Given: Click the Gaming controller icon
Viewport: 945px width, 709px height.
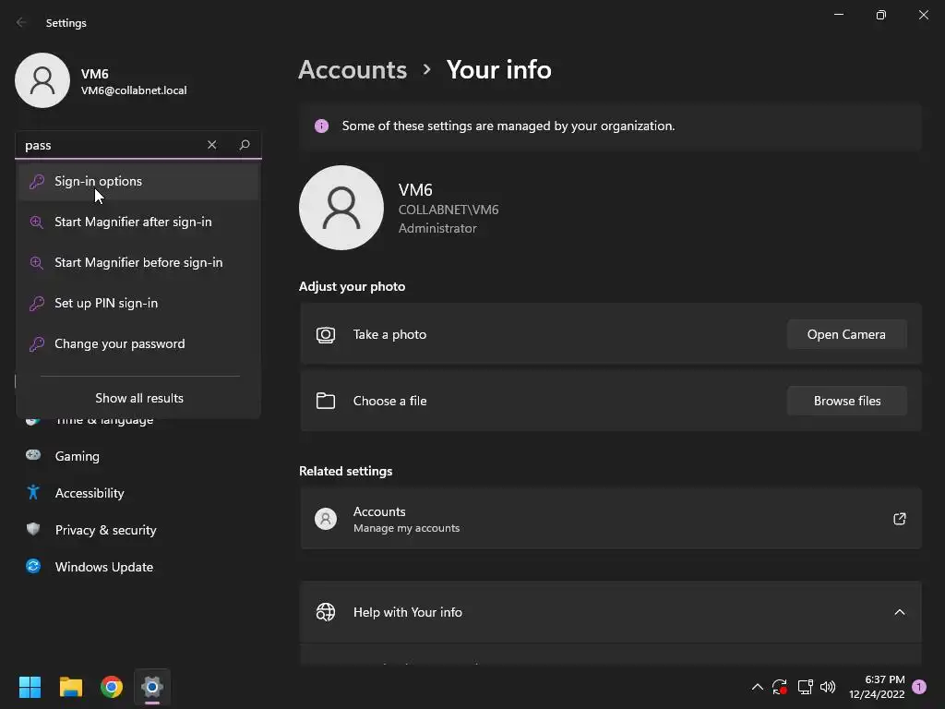Looking at the screenshot, I should tap(33, 455).
